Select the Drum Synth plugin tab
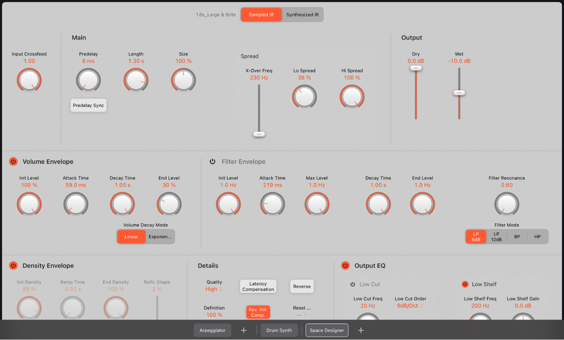The image size is (564, 340). click(x=279, y=330)
